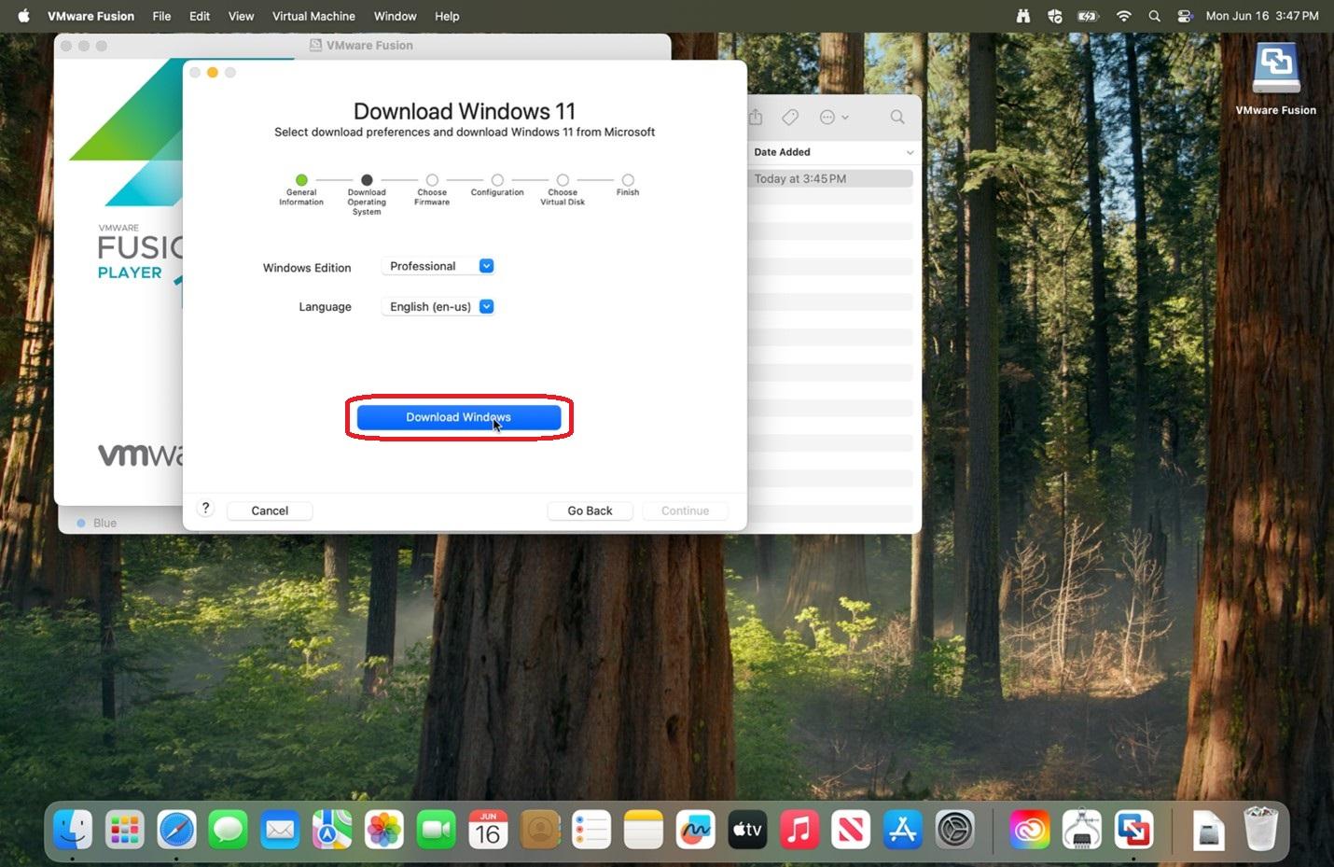
Task: Open News from the Dock
Action: (851, 829)
